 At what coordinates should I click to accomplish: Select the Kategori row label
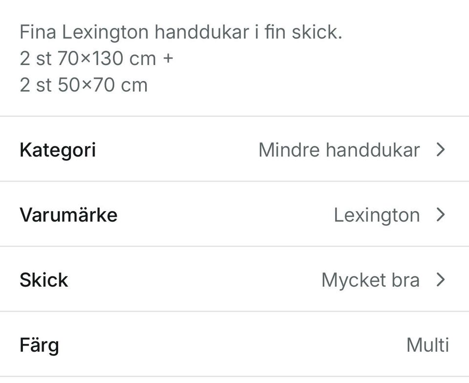point(58,150)
